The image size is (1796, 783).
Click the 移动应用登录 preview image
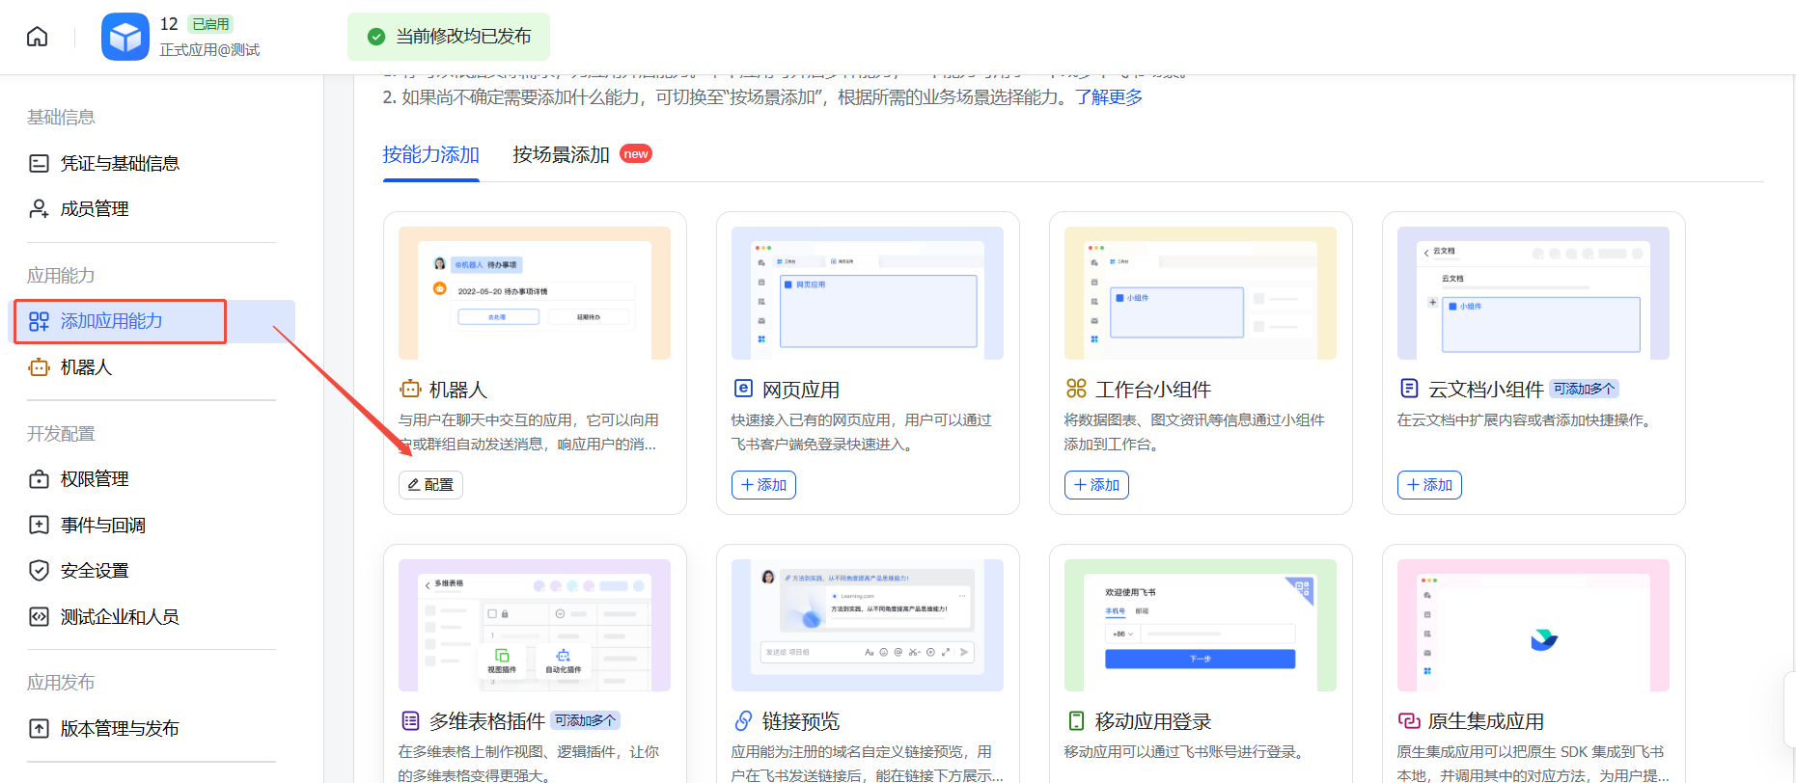tap(1201, 625)
